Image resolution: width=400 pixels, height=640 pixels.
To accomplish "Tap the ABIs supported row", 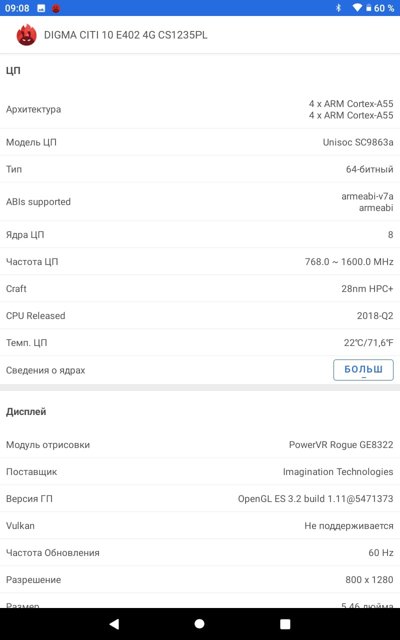I will point(200,201).
